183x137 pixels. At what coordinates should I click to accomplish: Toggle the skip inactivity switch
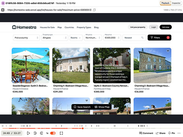pyautogui.click(x=53, y=133)
